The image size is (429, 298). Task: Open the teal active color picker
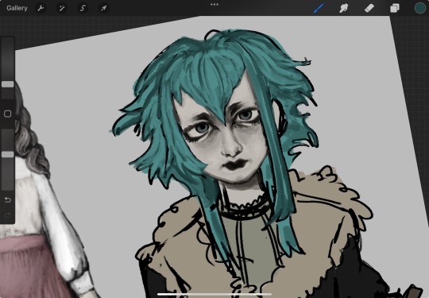(x=420, y=8)
